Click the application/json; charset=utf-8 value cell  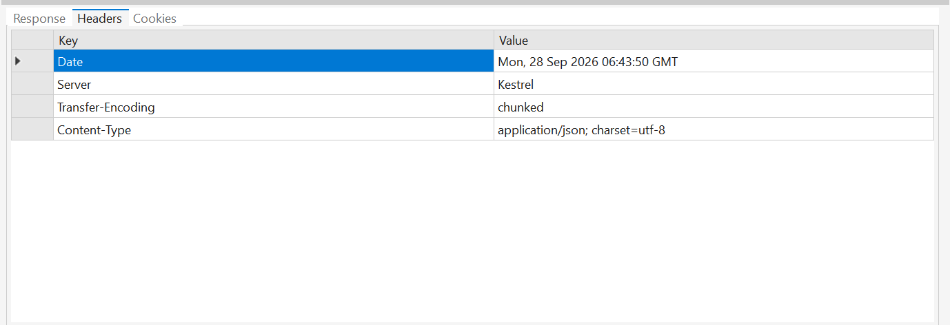tap(714, 129)
